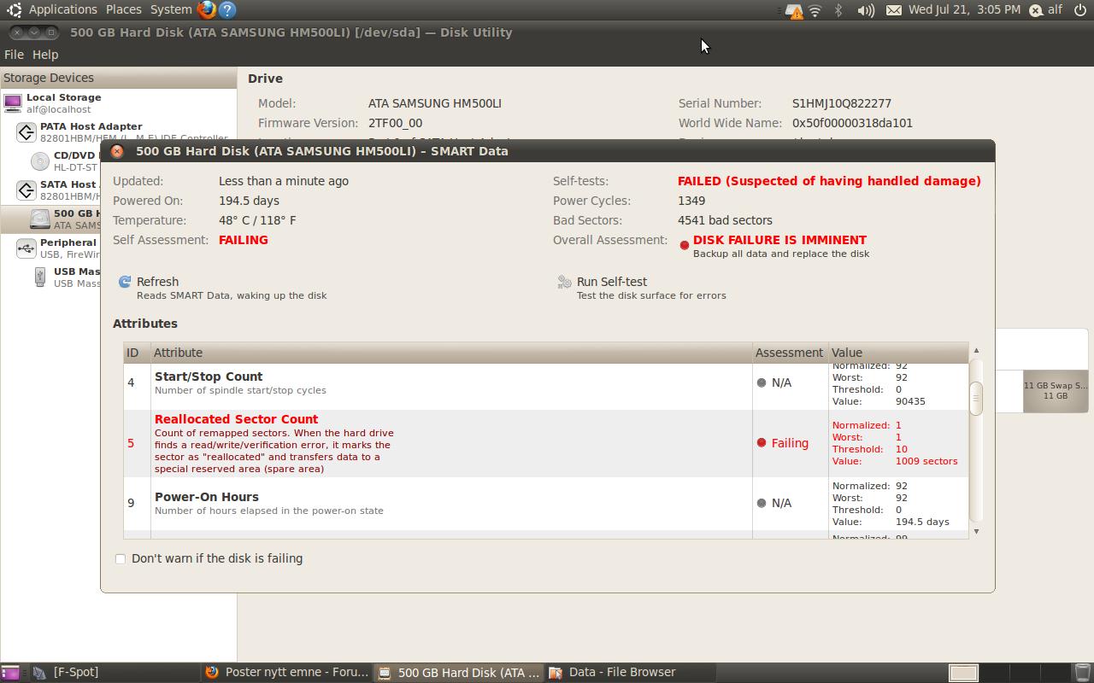Click the Run Self-test gear icon
The height and width of the screenshot is (683, 1094).
point(564,282)
